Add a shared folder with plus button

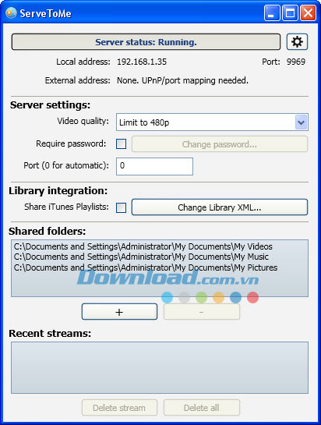119,312
